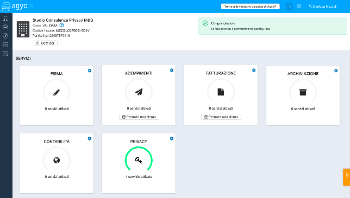The height and width of the screenshot is (198, 350).
Task: Open settings gear on FIRMA card
Action: (90, 71)
